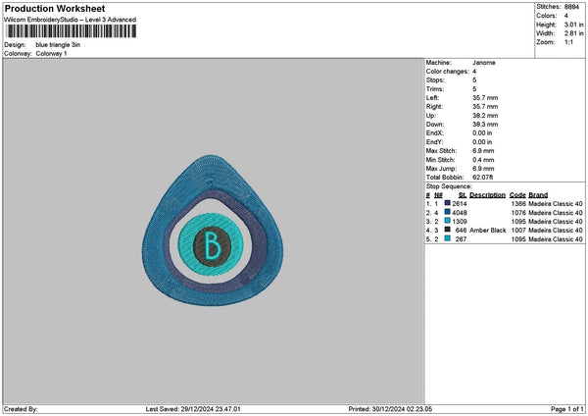Click the St. column header

pyautogui.click(x=463, y=194)
